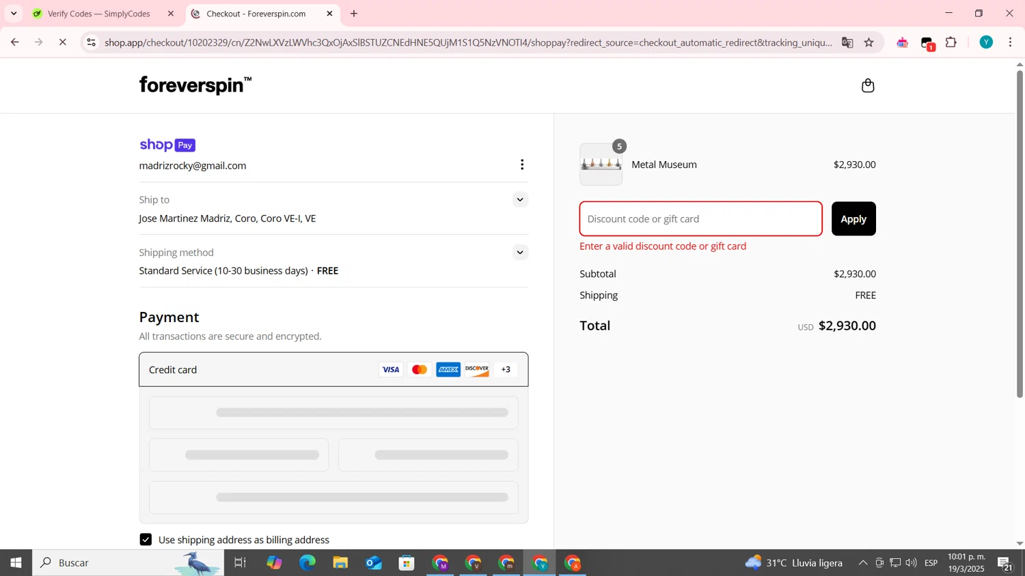Click the address bar URL
This screenshot has height=576, width=1025.
468,42
